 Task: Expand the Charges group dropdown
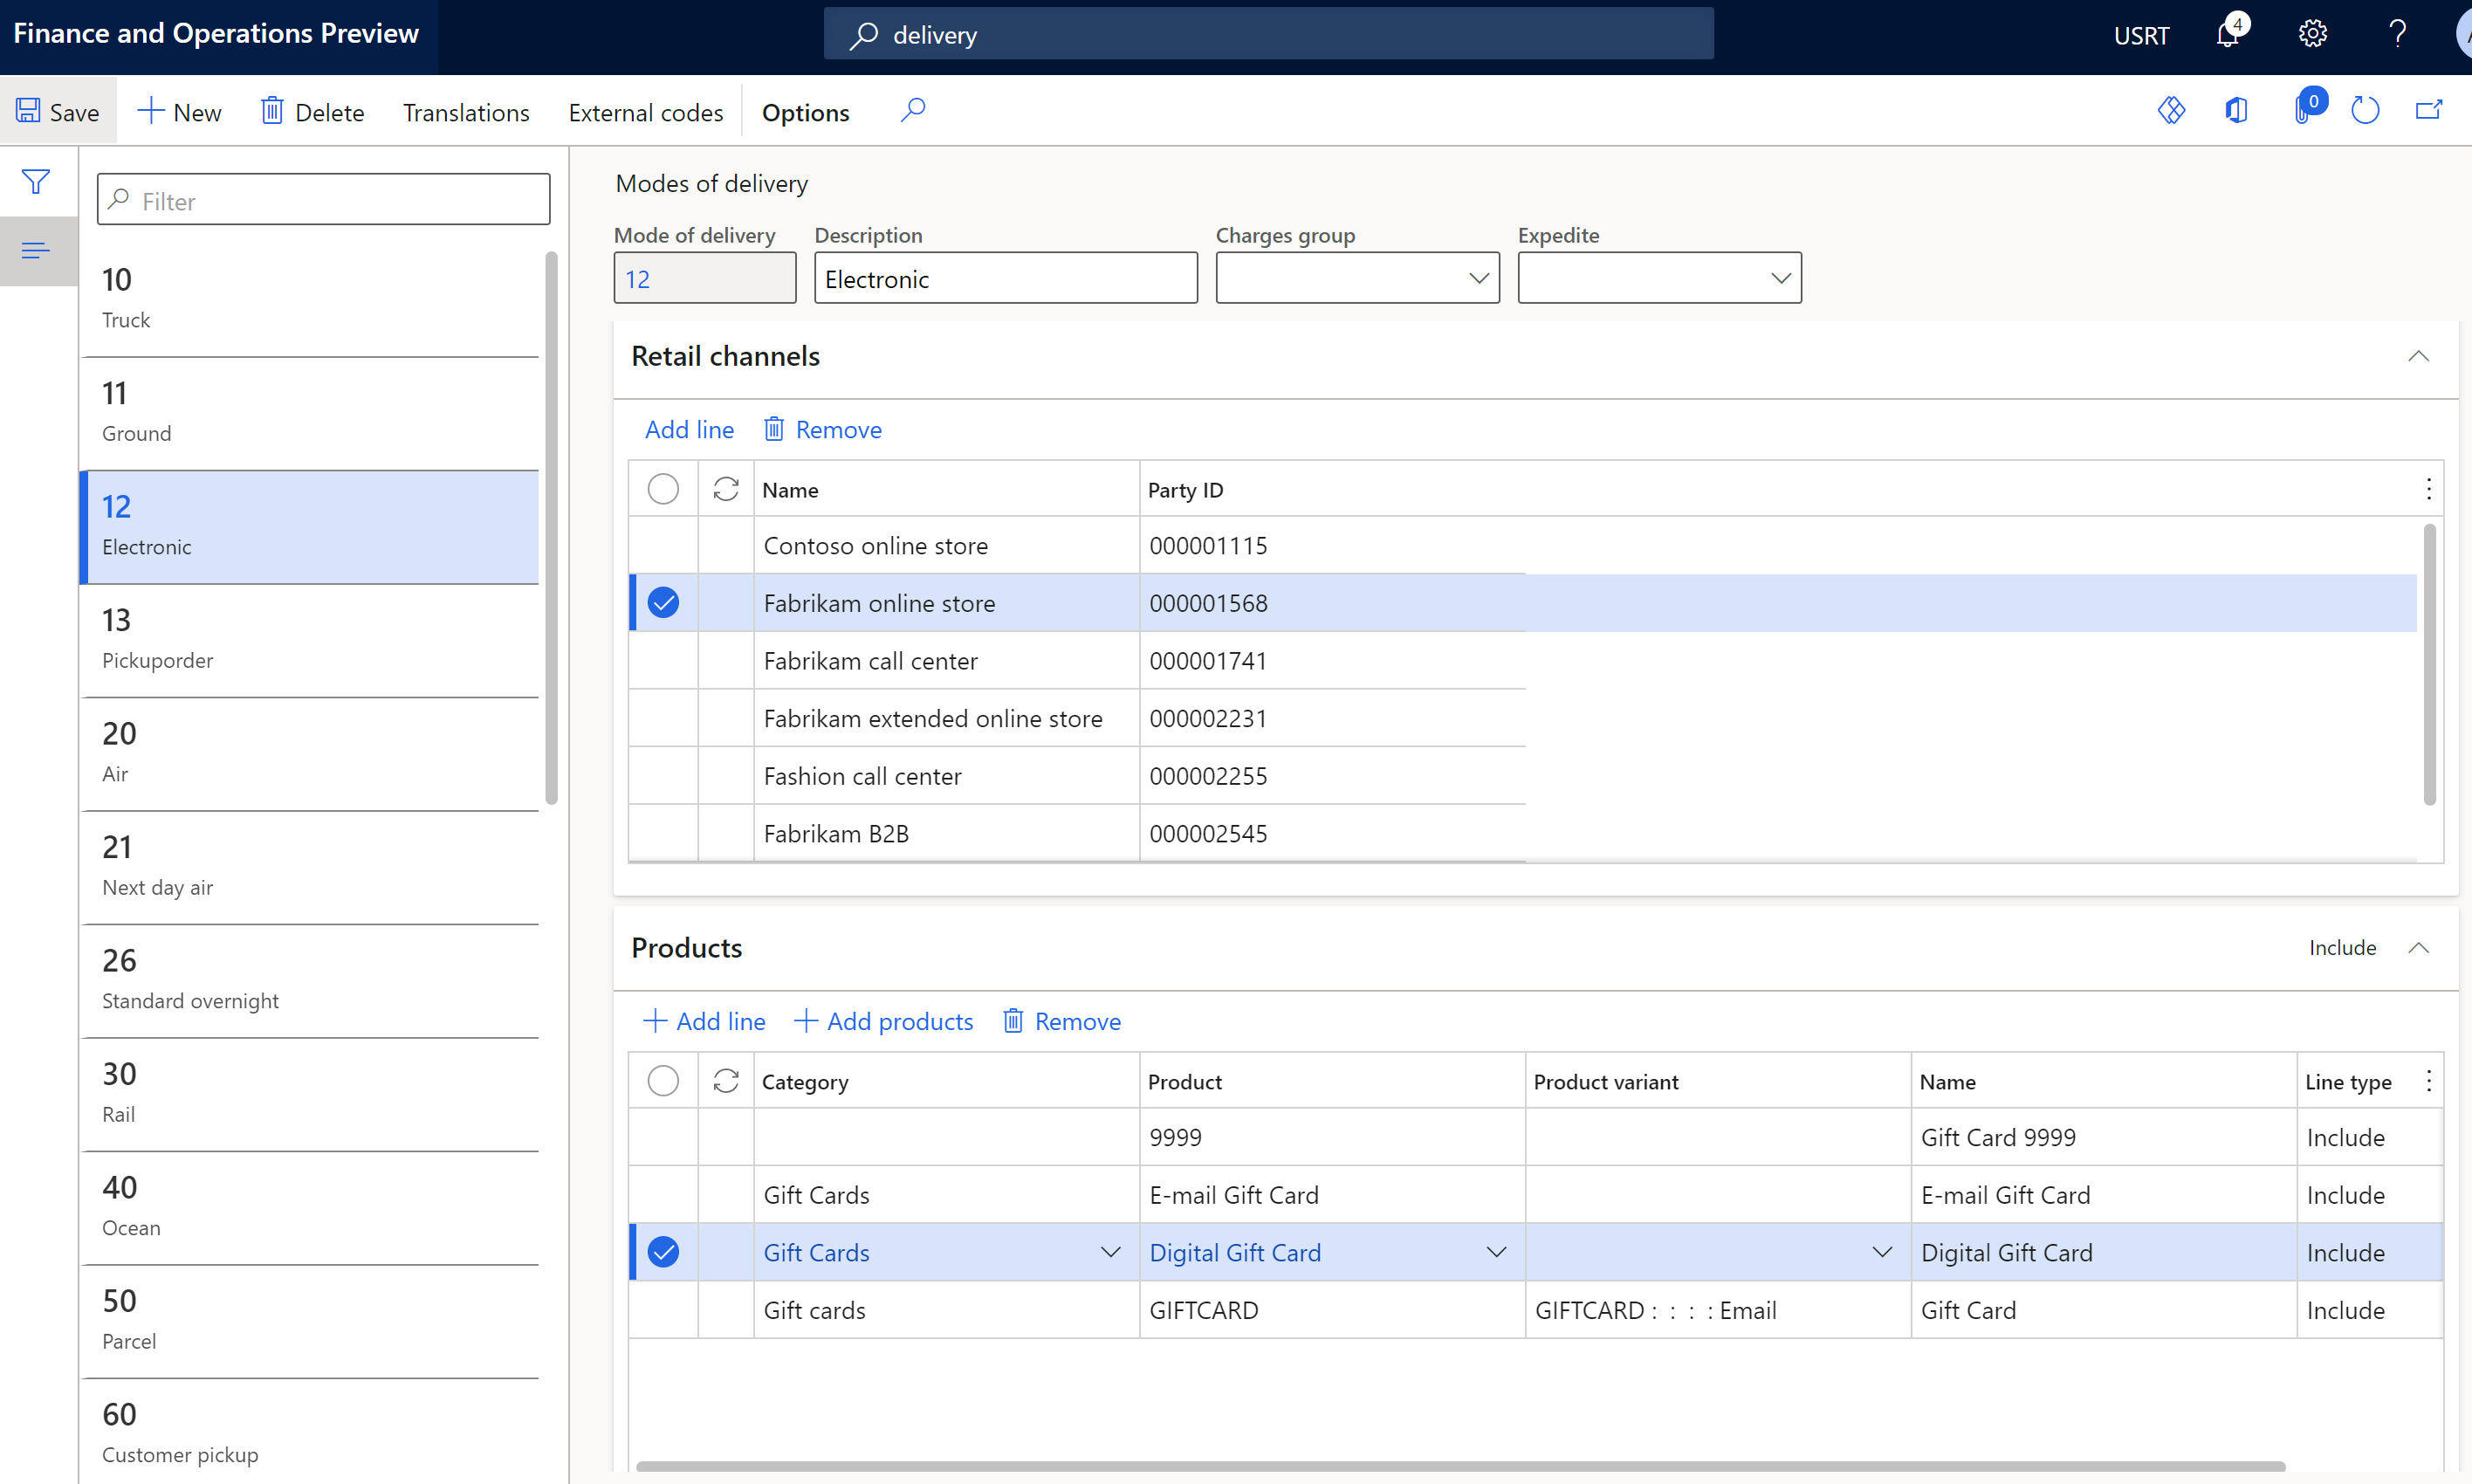click(1476, 278)
